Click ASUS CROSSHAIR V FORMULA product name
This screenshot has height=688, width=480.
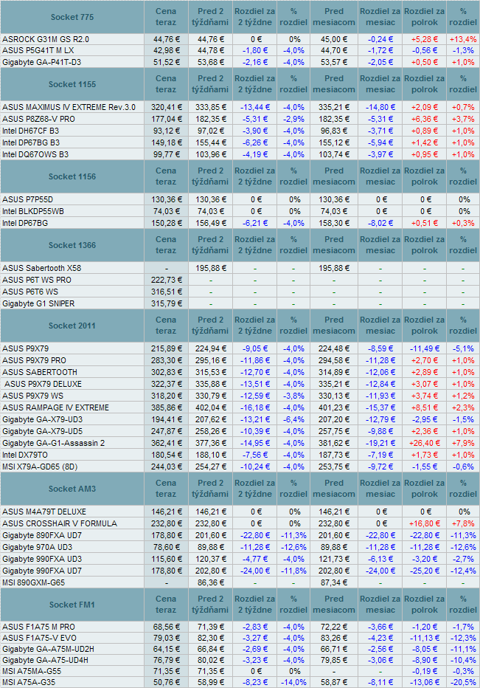pos(60,523)
